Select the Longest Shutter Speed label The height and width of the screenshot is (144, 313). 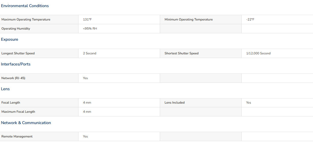[18, 54]
